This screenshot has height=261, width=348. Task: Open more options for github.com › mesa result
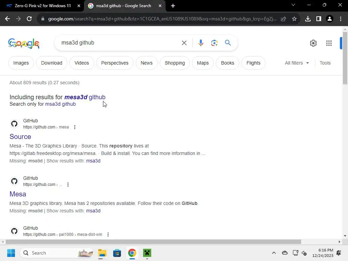coord(75,127)
